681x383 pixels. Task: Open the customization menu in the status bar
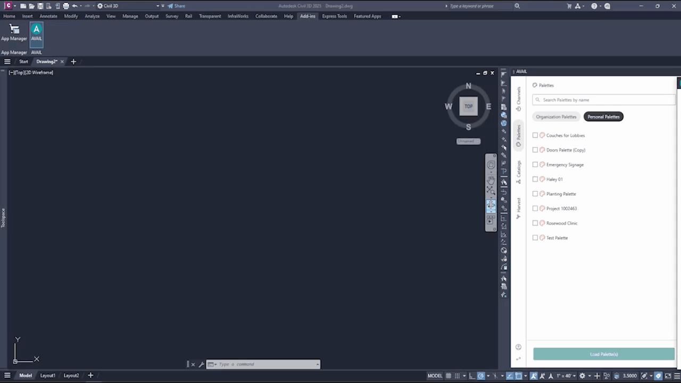click(x=676, y=376)
